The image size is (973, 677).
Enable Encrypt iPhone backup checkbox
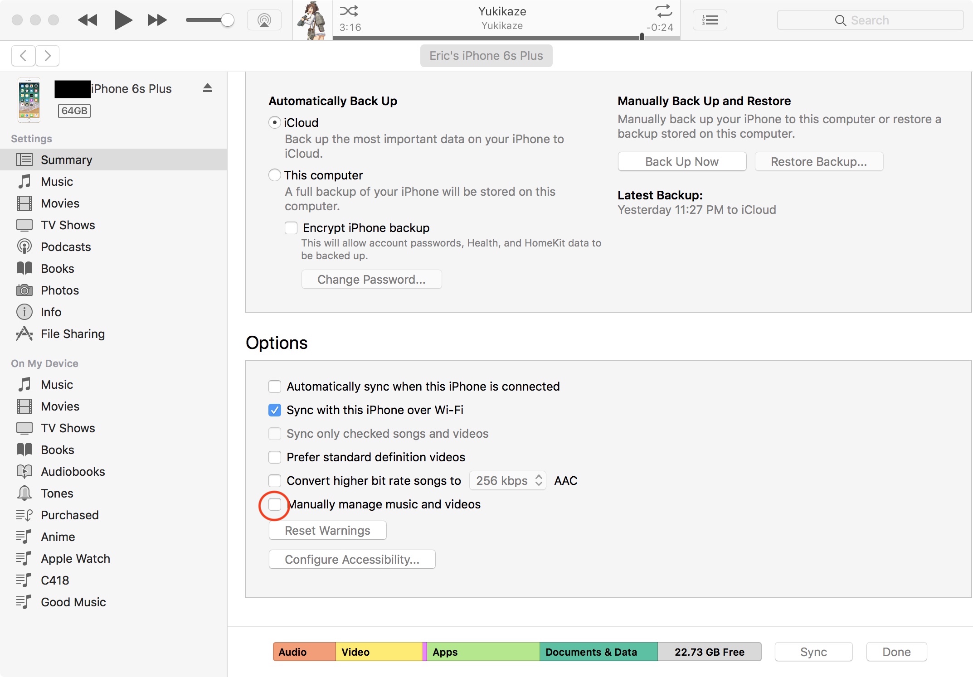click(x=291, y=227)
